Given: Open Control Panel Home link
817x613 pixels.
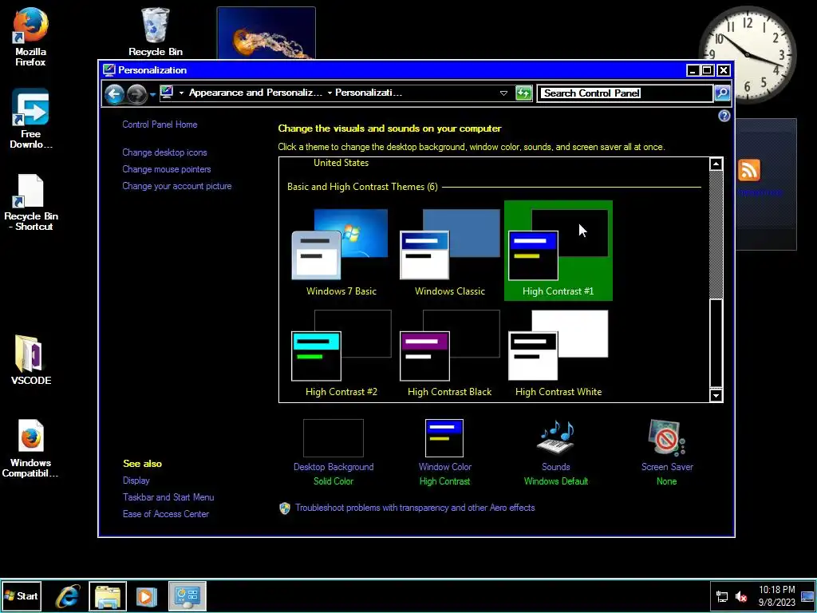Looking at the screenshot, I should coord(160,124).
